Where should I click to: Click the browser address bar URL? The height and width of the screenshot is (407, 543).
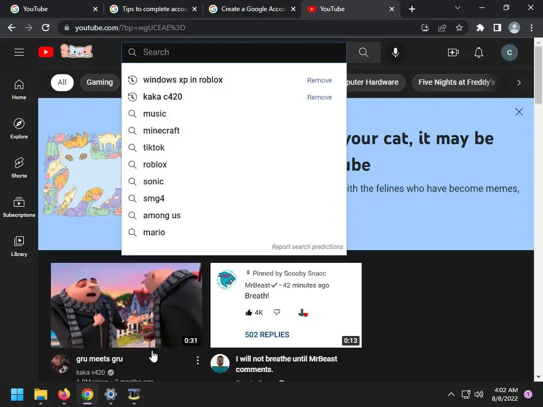(x=130, y=28)
